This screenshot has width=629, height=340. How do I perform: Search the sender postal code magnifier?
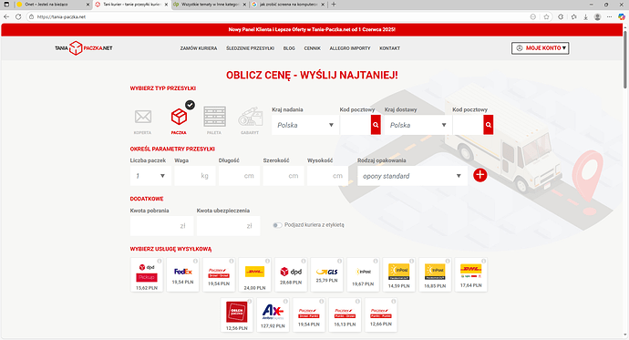tap(376, 125)
